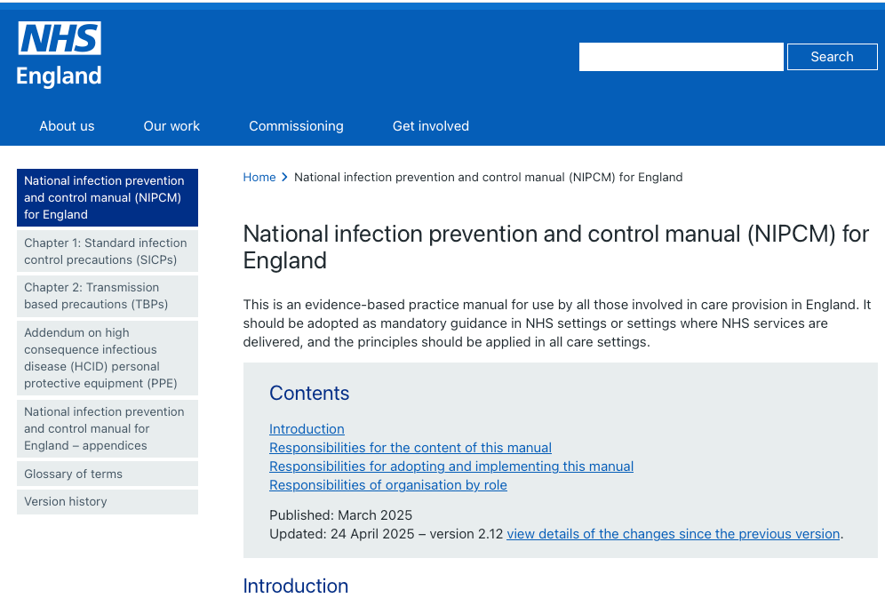Open Chapter 2: Transmission based precautions
Image resolution: width=885 pixels, height=598 pixels.
108,296
